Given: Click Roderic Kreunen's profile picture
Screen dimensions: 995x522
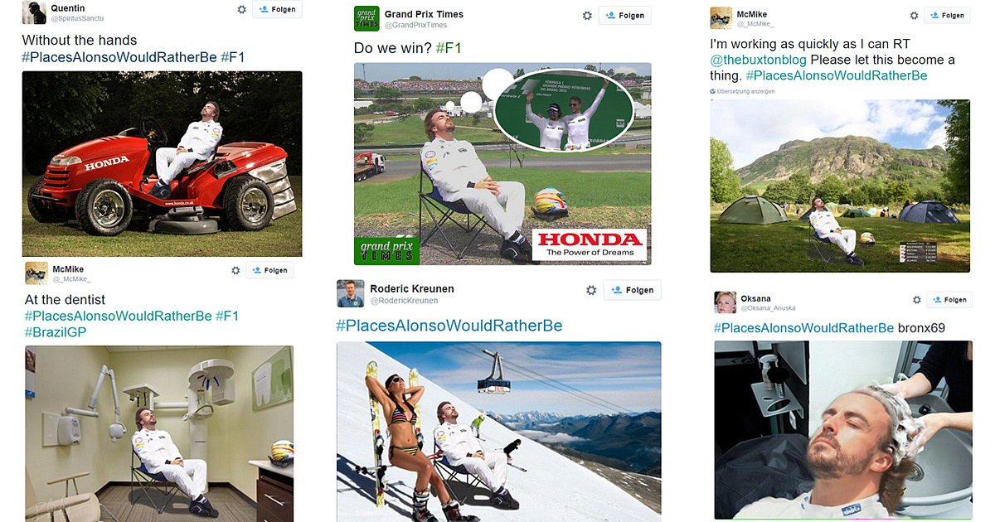Looking at the screenshot, I should pyautogui.click(x=350, y=293).
